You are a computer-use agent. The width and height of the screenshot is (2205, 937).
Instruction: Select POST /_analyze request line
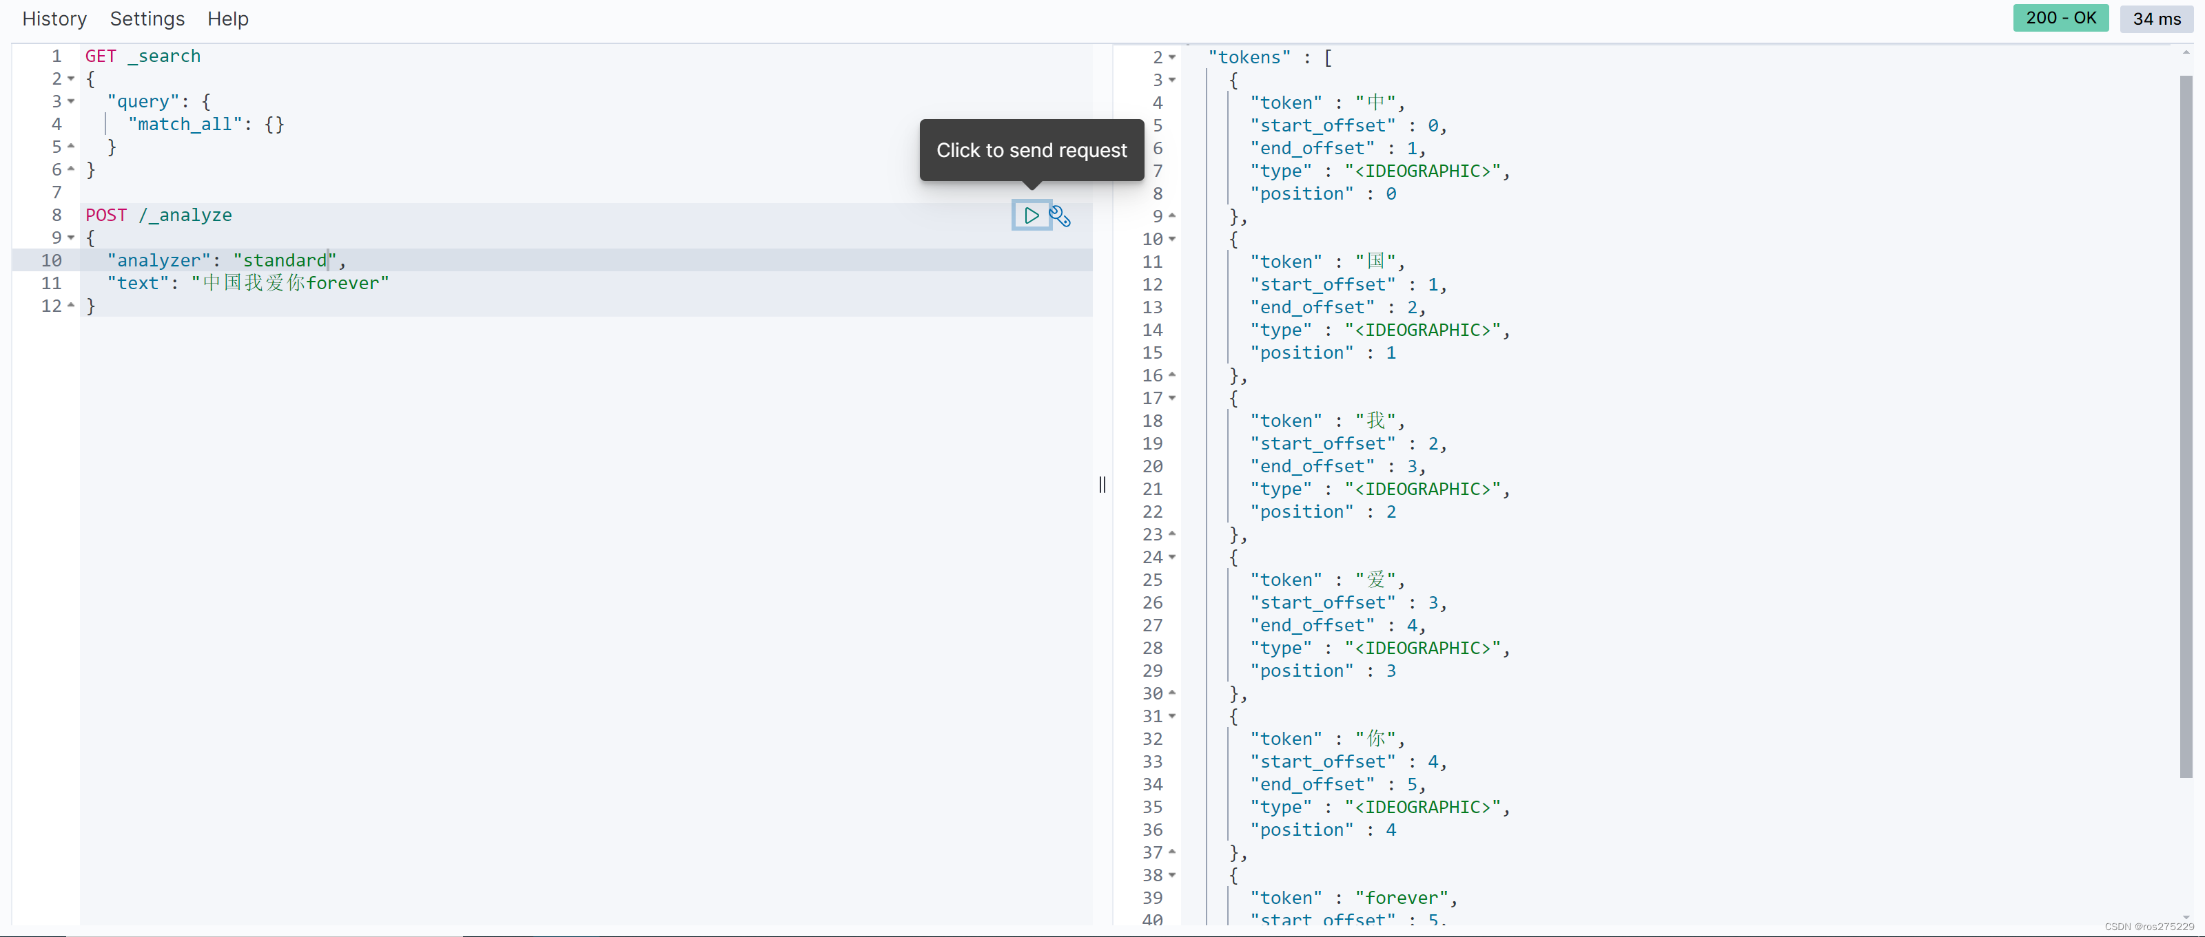(159, 213)
